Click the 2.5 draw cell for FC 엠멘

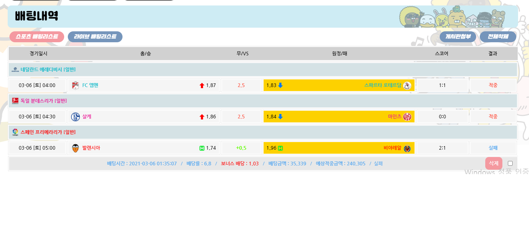click(x=241, y=86)
